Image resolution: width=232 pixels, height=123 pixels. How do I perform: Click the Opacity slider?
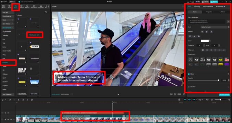(x=204, y=80)
